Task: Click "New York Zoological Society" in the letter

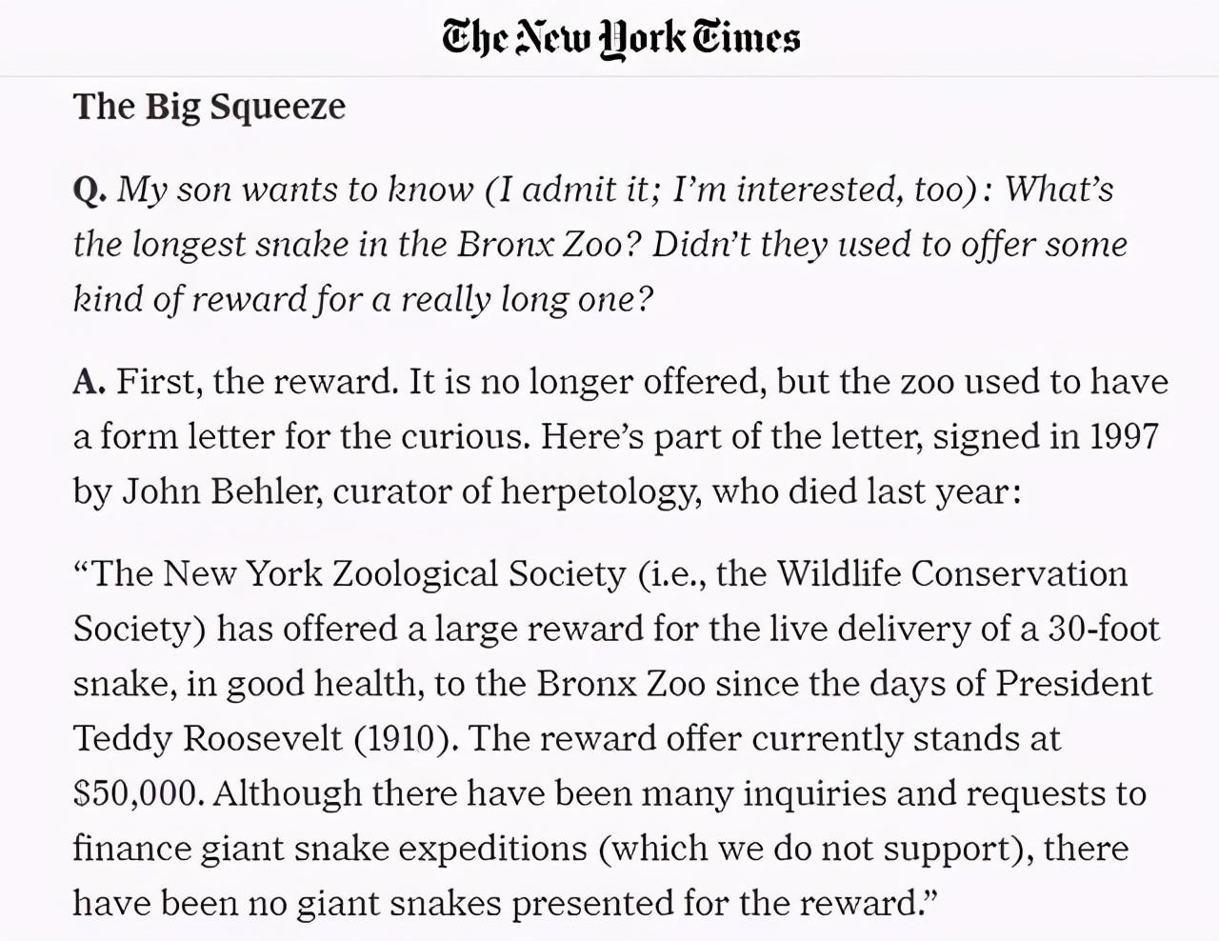Action: tap(393, 573)
